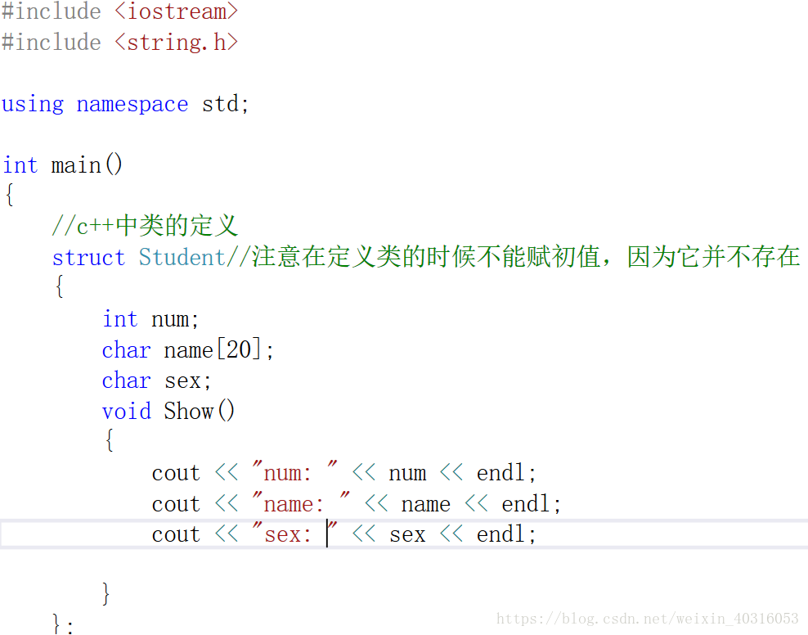Click the closing brace of Show()
The width and height of the screenshot is (808, 635).
pos(105,594)
